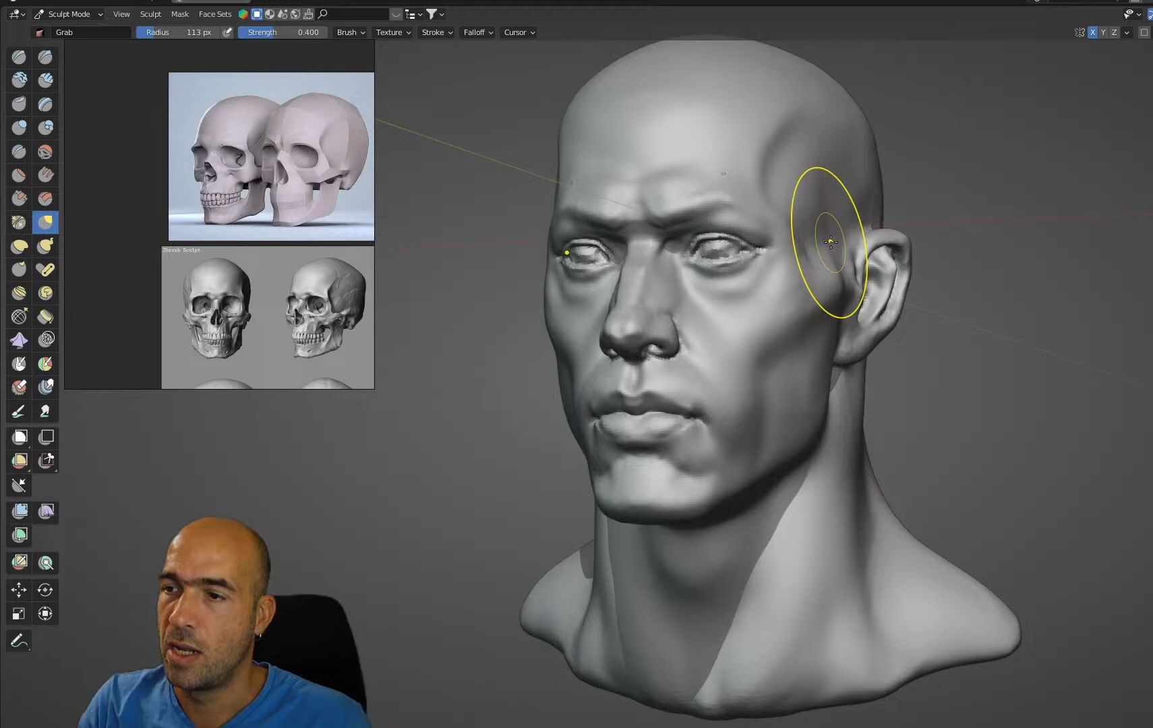
Task: Select the Mask brush tool
Action: coord(19,364)
